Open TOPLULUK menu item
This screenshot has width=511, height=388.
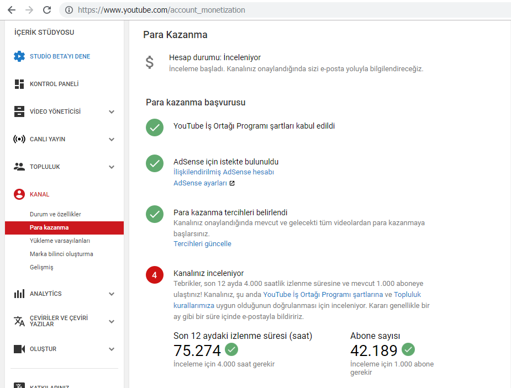45,167
